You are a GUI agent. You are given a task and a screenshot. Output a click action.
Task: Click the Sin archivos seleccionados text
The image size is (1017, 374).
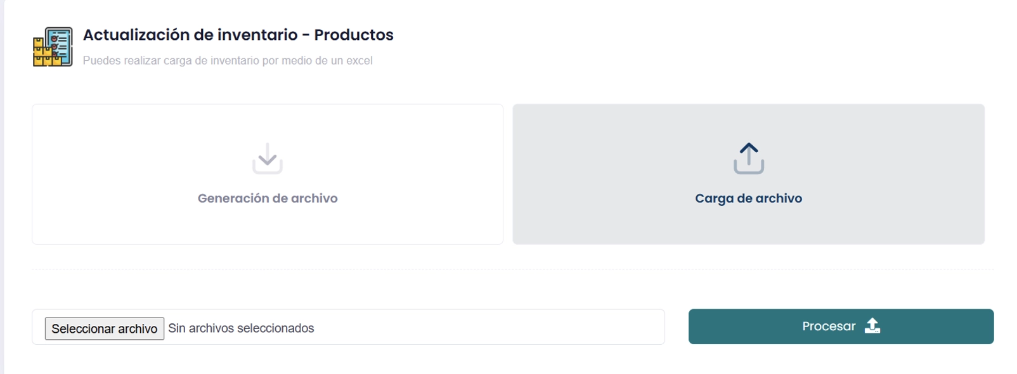pyautogui.click(x=242, y=328)
